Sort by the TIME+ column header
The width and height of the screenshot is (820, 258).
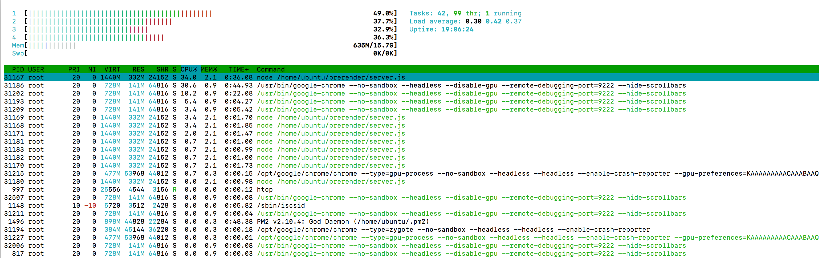point(238,69)
